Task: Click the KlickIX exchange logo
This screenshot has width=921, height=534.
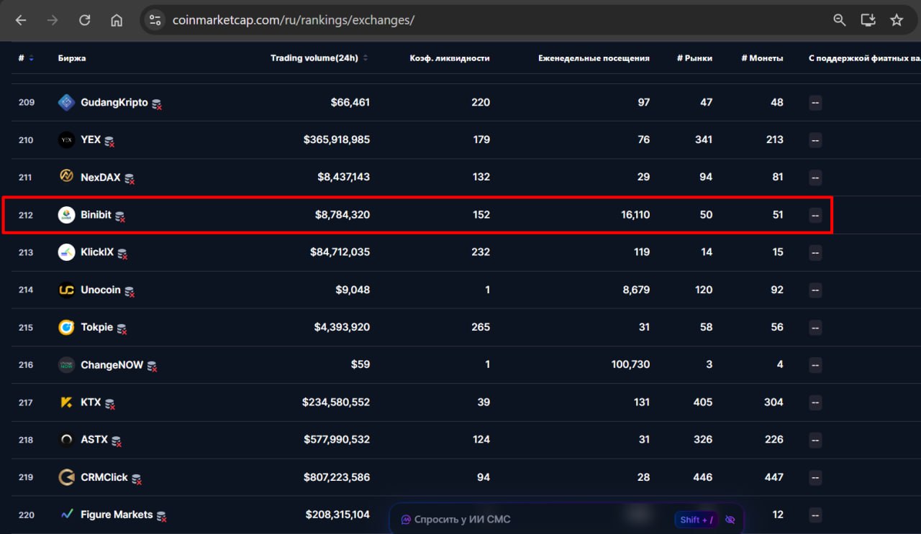Action: (66, 252)
